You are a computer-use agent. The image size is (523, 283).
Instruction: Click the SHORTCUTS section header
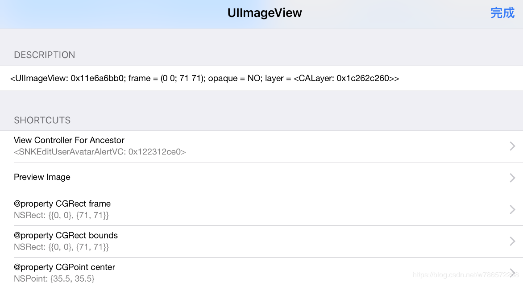pyautogui.click(x=42, y=120)
